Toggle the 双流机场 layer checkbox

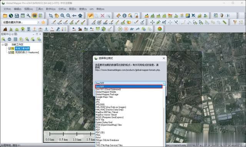click(x=10, y=52)
